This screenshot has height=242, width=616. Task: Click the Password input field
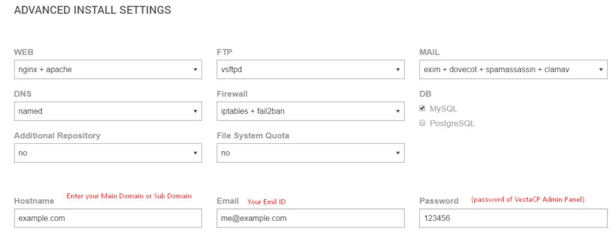pyautogui.click(x=513, y=218)
